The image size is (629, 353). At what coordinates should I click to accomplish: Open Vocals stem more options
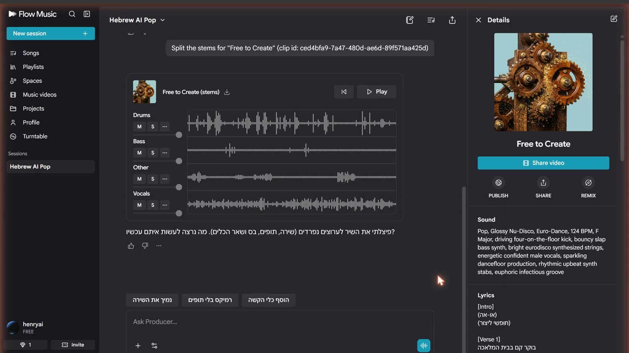pos(165,205)
